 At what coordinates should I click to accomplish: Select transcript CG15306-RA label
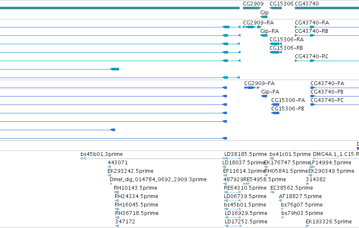[x=286, y=40]
